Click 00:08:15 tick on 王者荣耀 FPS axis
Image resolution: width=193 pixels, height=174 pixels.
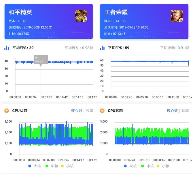click(x=158, y=97)
